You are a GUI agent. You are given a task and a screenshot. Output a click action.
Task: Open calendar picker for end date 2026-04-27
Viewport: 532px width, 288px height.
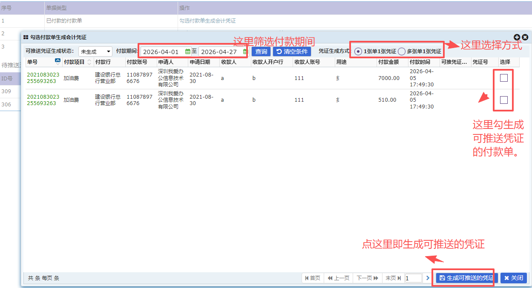[x=245, y=51]
